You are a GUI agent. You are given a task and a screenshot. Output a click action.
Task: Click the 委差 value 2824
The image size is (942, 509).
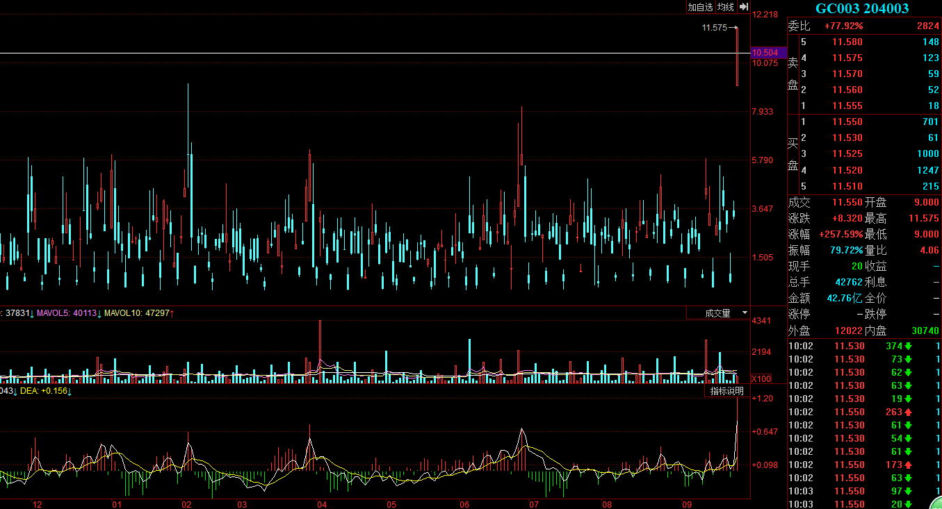928,26
